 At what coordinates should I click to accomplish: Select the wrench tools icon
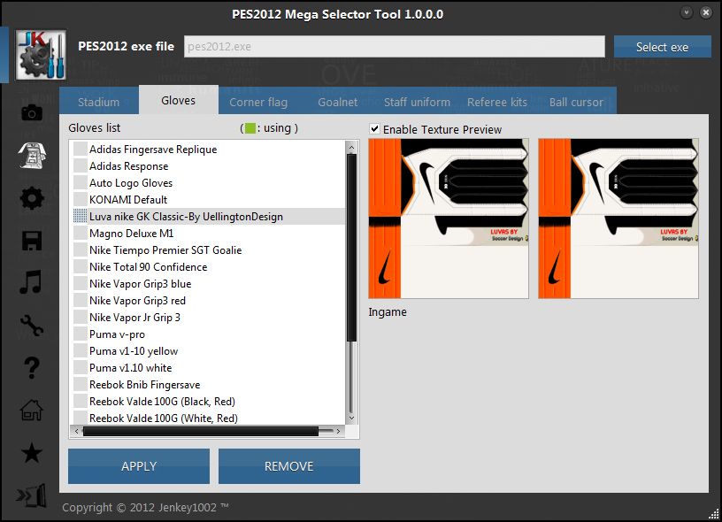[31, 326]
